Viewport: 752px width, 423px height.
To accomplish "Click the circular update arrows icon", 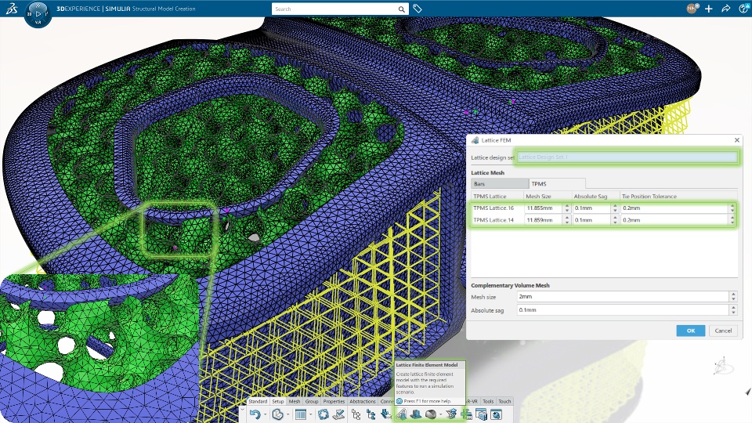I will (x=324, y=414).
